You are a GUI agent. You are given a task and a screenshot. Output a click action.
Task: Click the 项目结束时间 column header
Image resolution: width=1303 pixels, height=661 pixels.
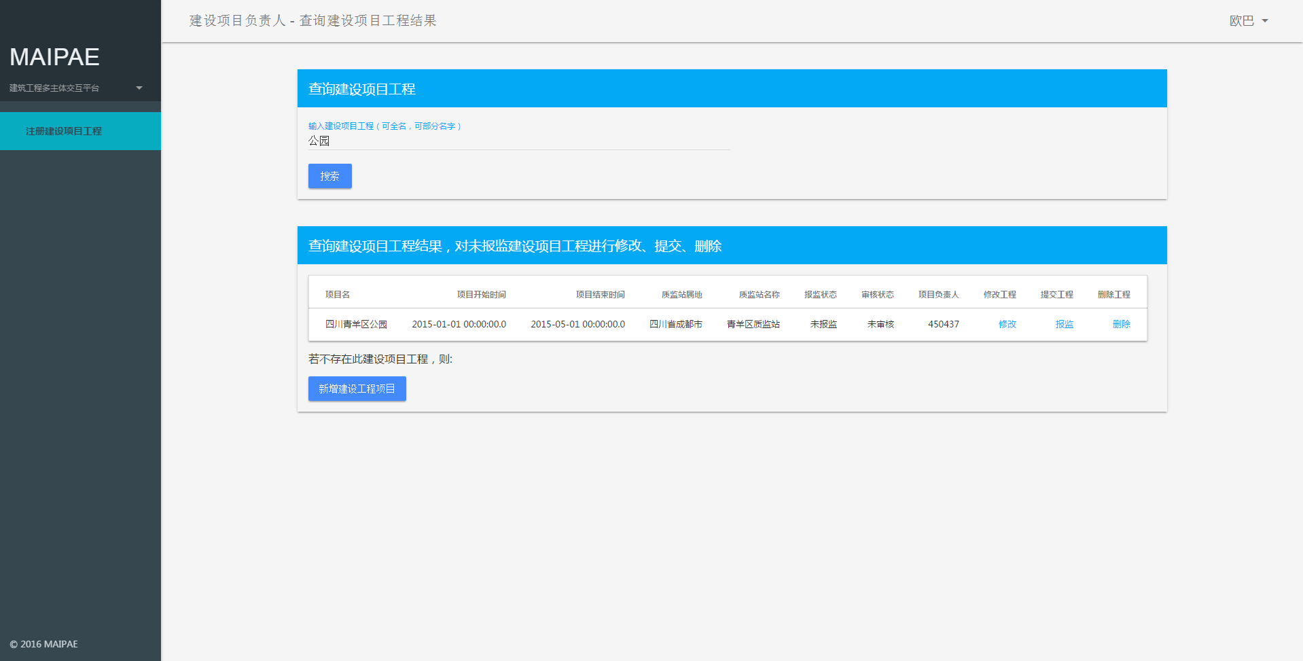[x=600, y=294]
